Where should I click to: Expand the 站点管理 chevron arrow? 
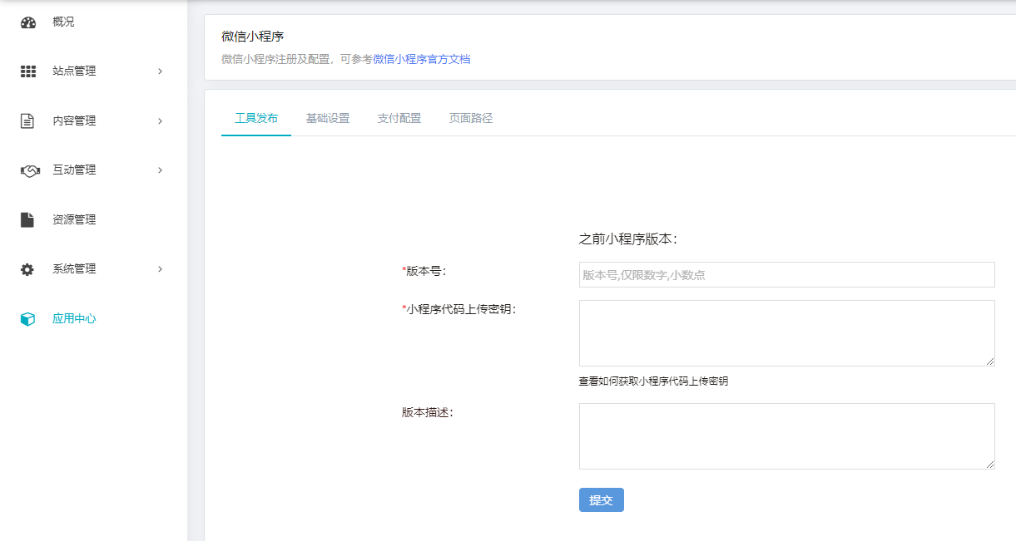point(160,71)
